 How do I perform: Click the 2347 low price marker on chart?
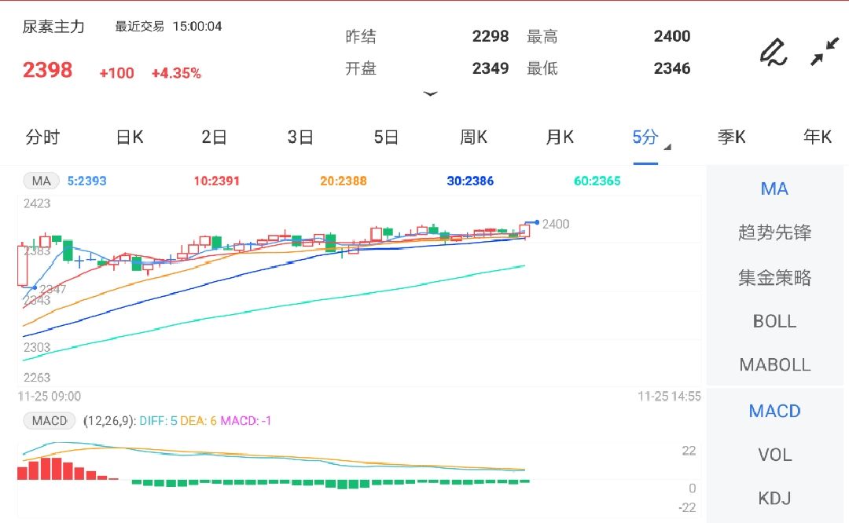(x=53, y=289)
